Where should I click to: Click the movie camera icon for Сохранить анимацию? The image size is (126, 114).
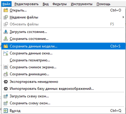pyautogui.click(x=6, y=74)
